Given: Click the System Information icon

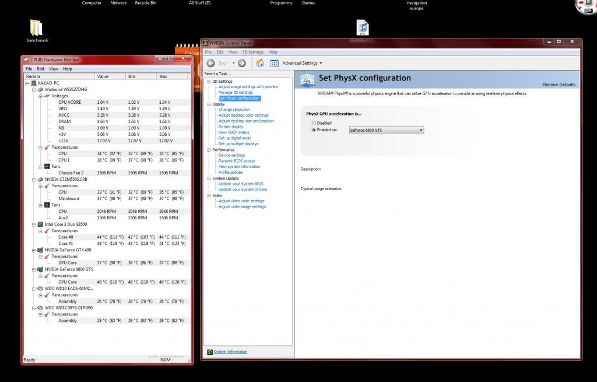Looking at the screenshot, I should [209, 352].
